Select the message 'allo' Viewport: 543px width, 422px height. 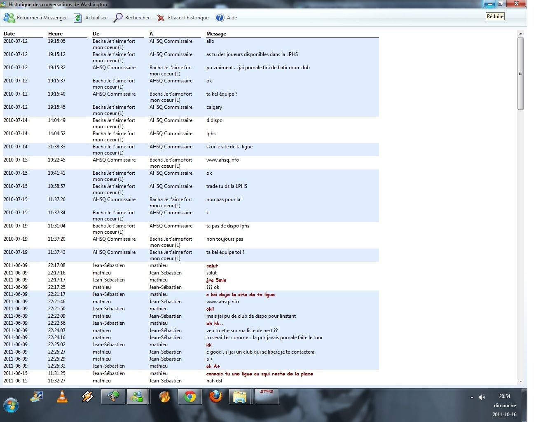210,41
